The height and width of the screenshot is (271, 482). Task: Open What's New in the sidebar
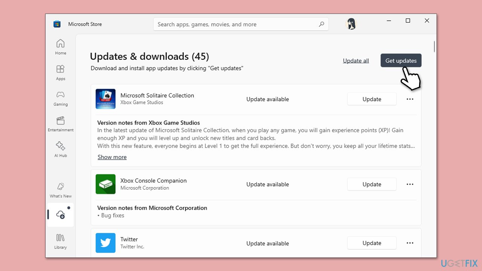(x=60, y=190)
